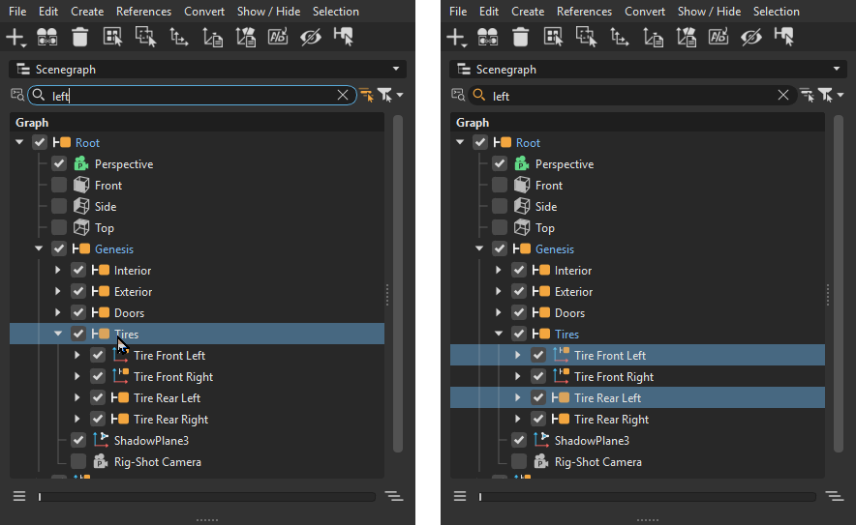Image resolution: width=856 pixels, height=525 pixels.
Task: Click into the left panel search field
Action: (x=191, y=96)
